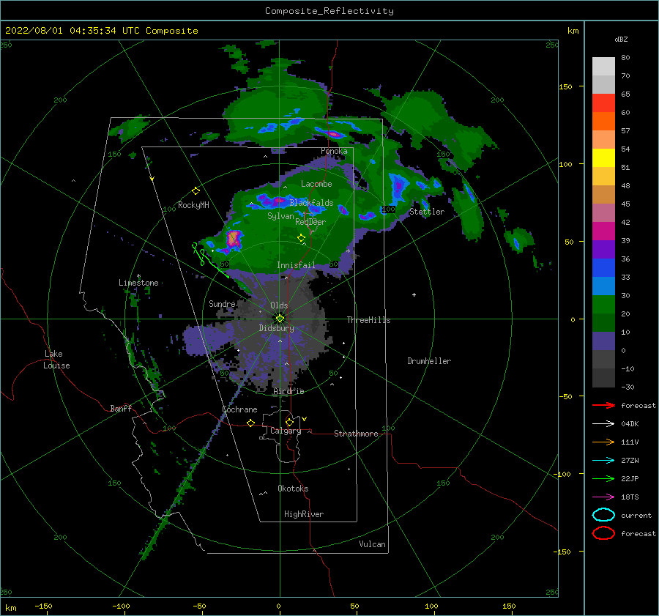The height and width of the screenshot is (616, 659).
Task: Click the Banff town label
Action: point(121,408)
